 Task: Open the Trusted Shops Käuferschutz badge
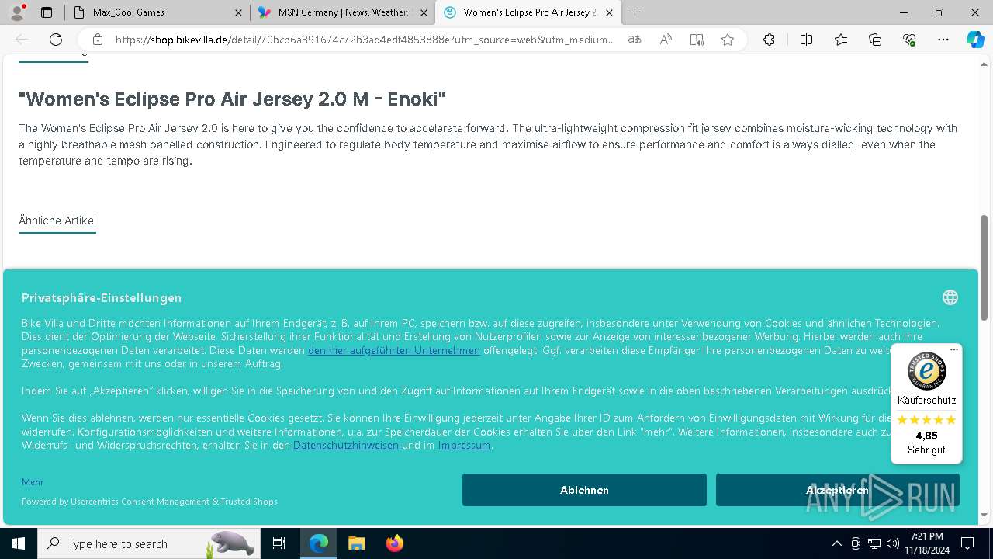(926, 404)
